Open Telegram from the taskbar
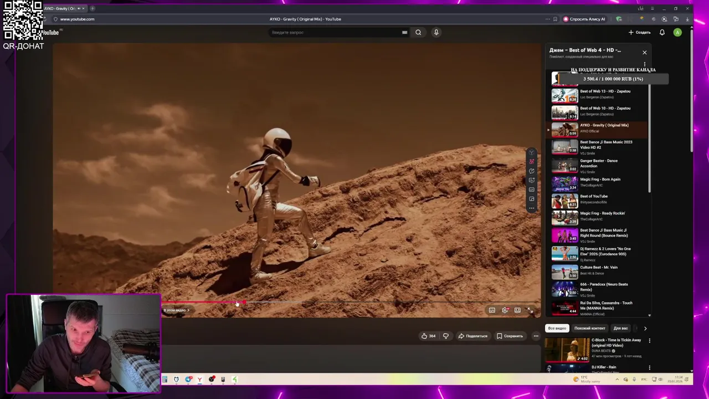 pyautogui.click(x=188, y=380)
